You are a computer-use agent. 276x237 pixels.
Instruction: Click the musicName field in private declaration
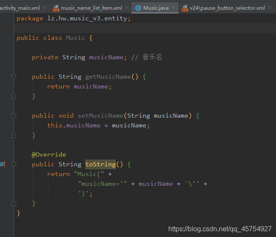106,57
